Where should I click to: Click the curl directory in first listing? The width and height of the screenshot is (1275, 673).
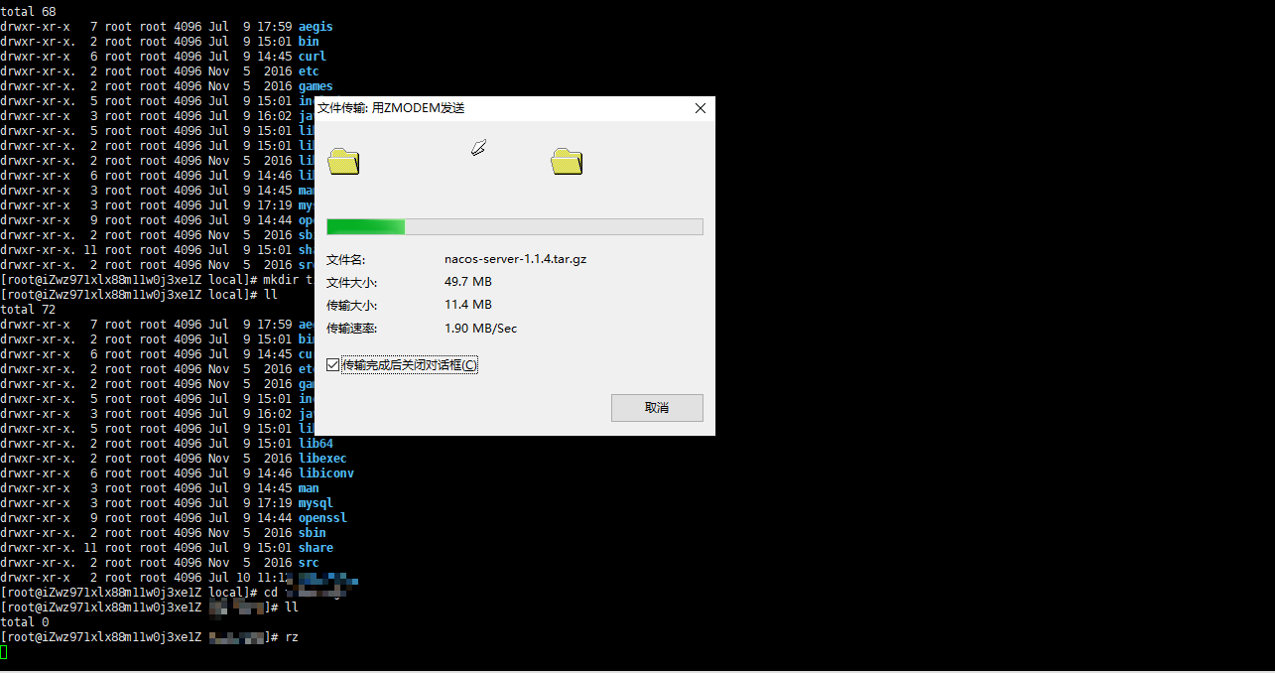(x=313, y=57)
